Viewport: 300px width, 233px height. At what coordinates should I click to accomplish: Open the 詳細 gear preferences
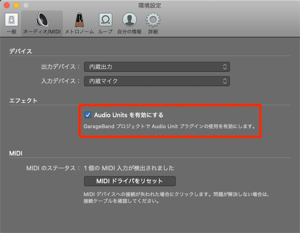point(153,23)
